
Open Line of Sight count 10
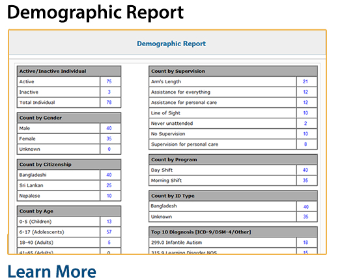tap(306, 113)
